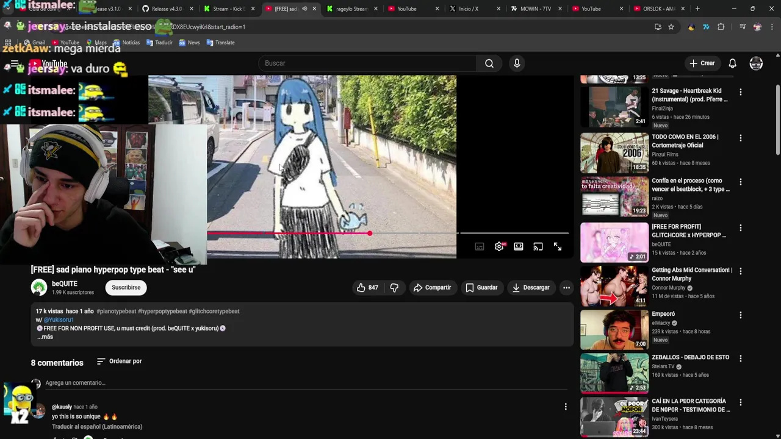This screenshot has height=439, width=781.
Task: Open options for CAÍ EN LA PEOR CATEGORÍA
Action: point(741,402)
